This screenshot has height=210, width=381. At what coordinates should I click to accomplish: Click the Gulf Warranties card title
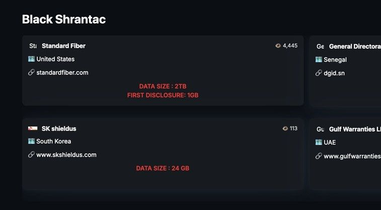tap(355, 129)
